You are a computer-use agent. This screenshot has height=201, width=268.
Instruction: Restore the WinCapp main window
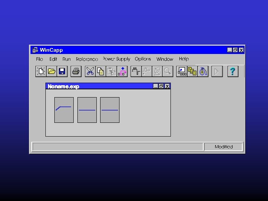click(235, 50)
